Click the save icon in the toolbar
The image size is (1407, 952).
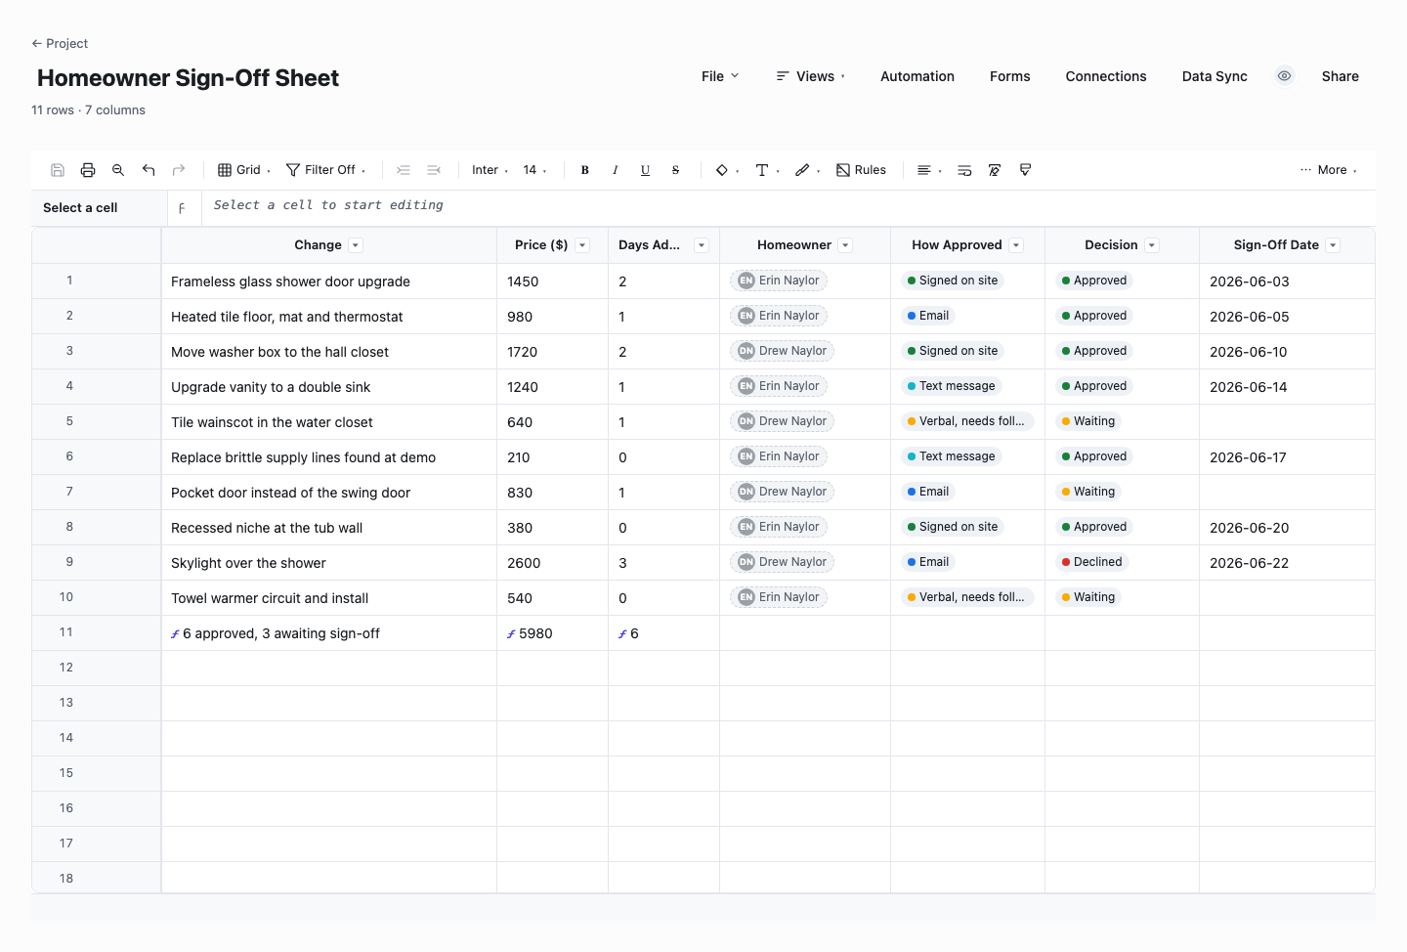tap(58, 170)
